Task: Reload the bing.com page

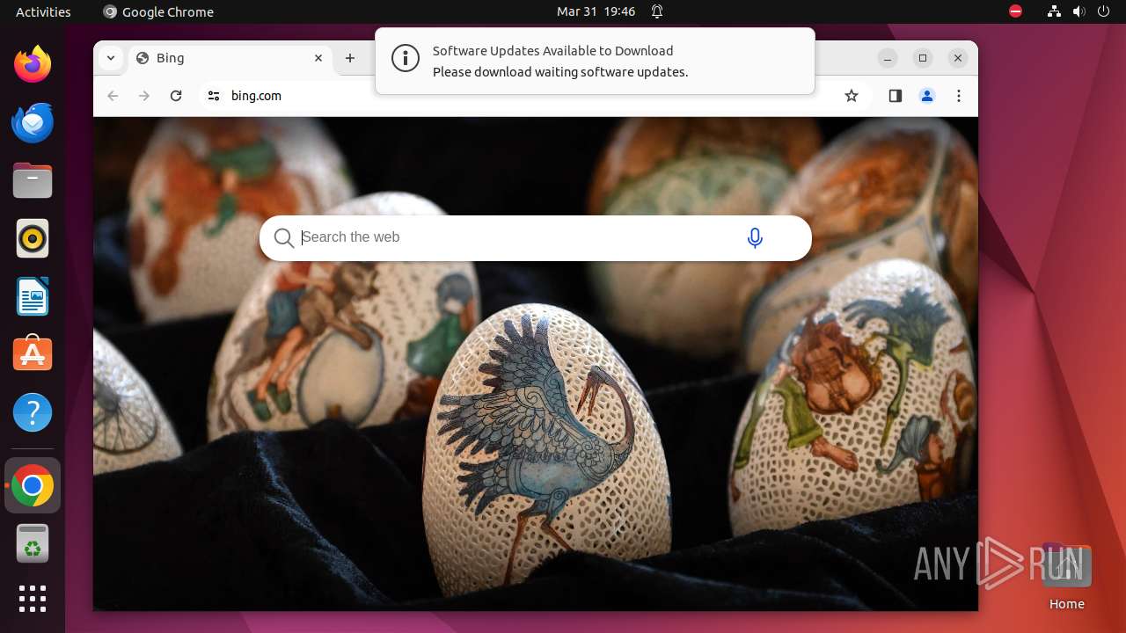Action: click(x=176, y=96)
